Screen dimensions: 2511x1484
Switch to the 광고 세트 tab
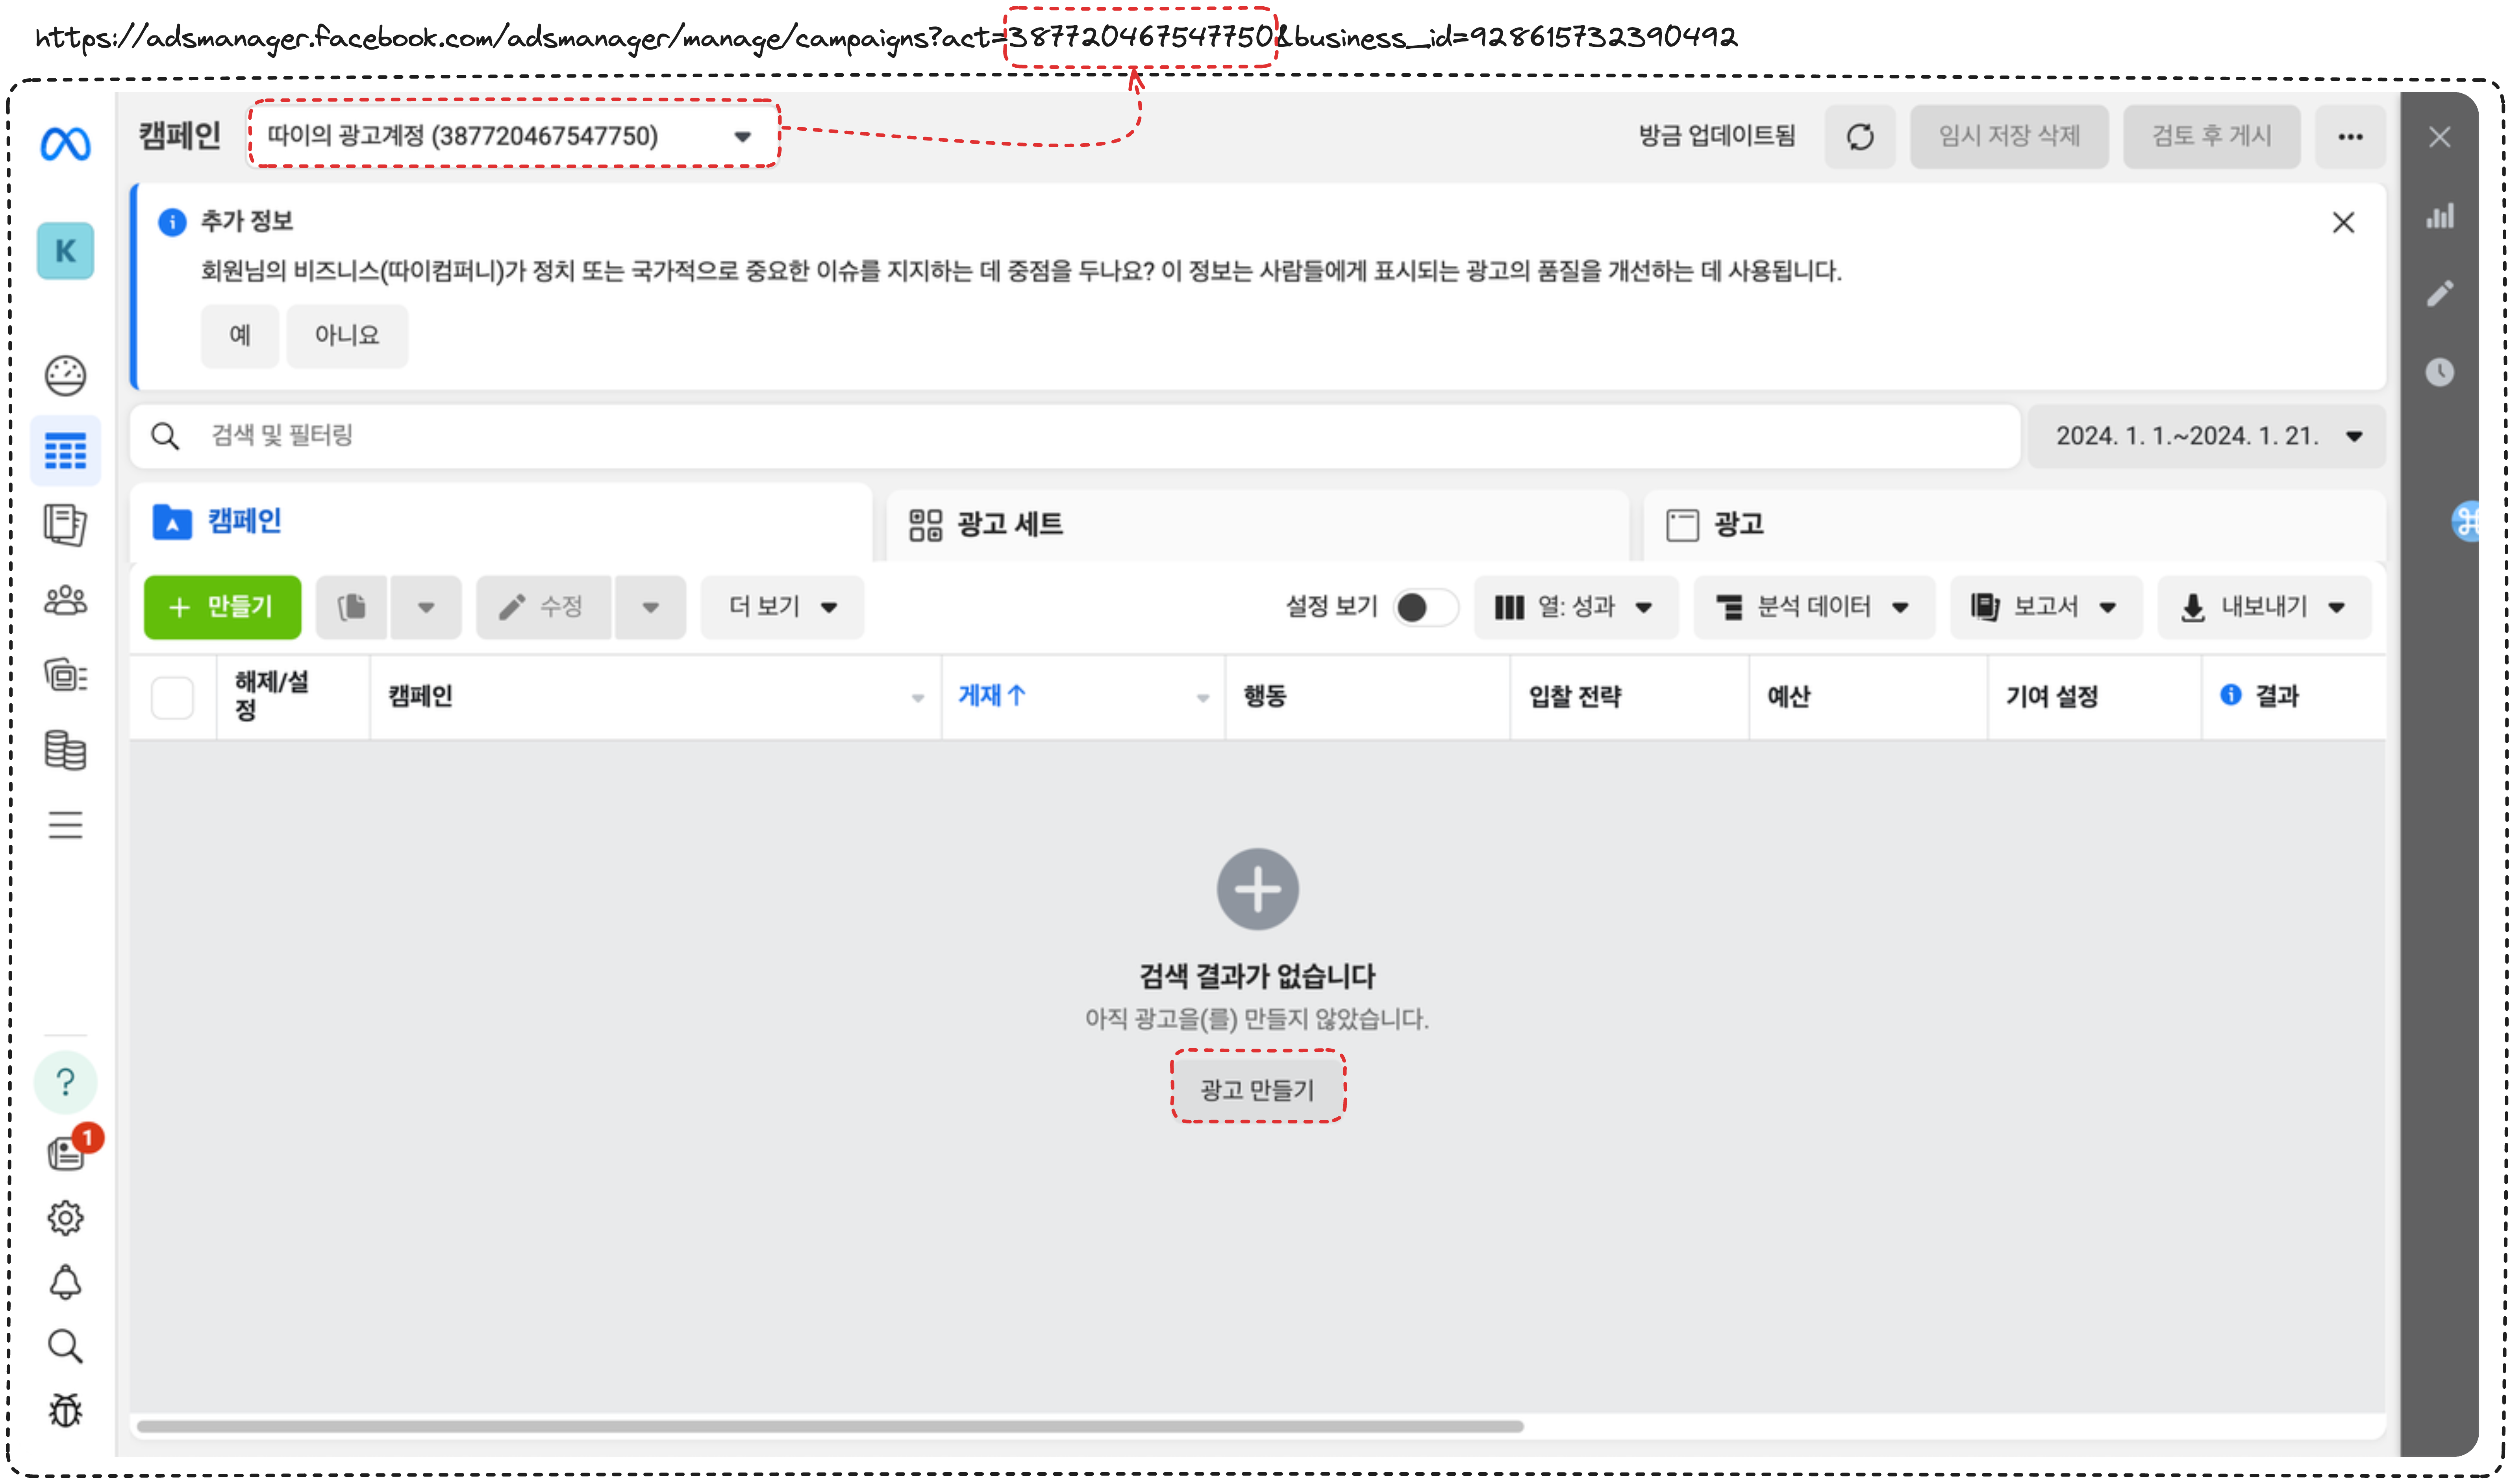point(1010,524)
